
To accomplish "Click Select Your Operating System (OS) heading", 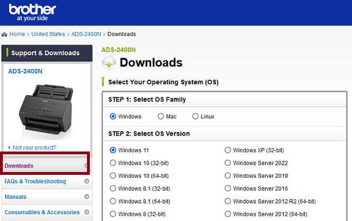I will pyautogui.click(x=163, y=82).
